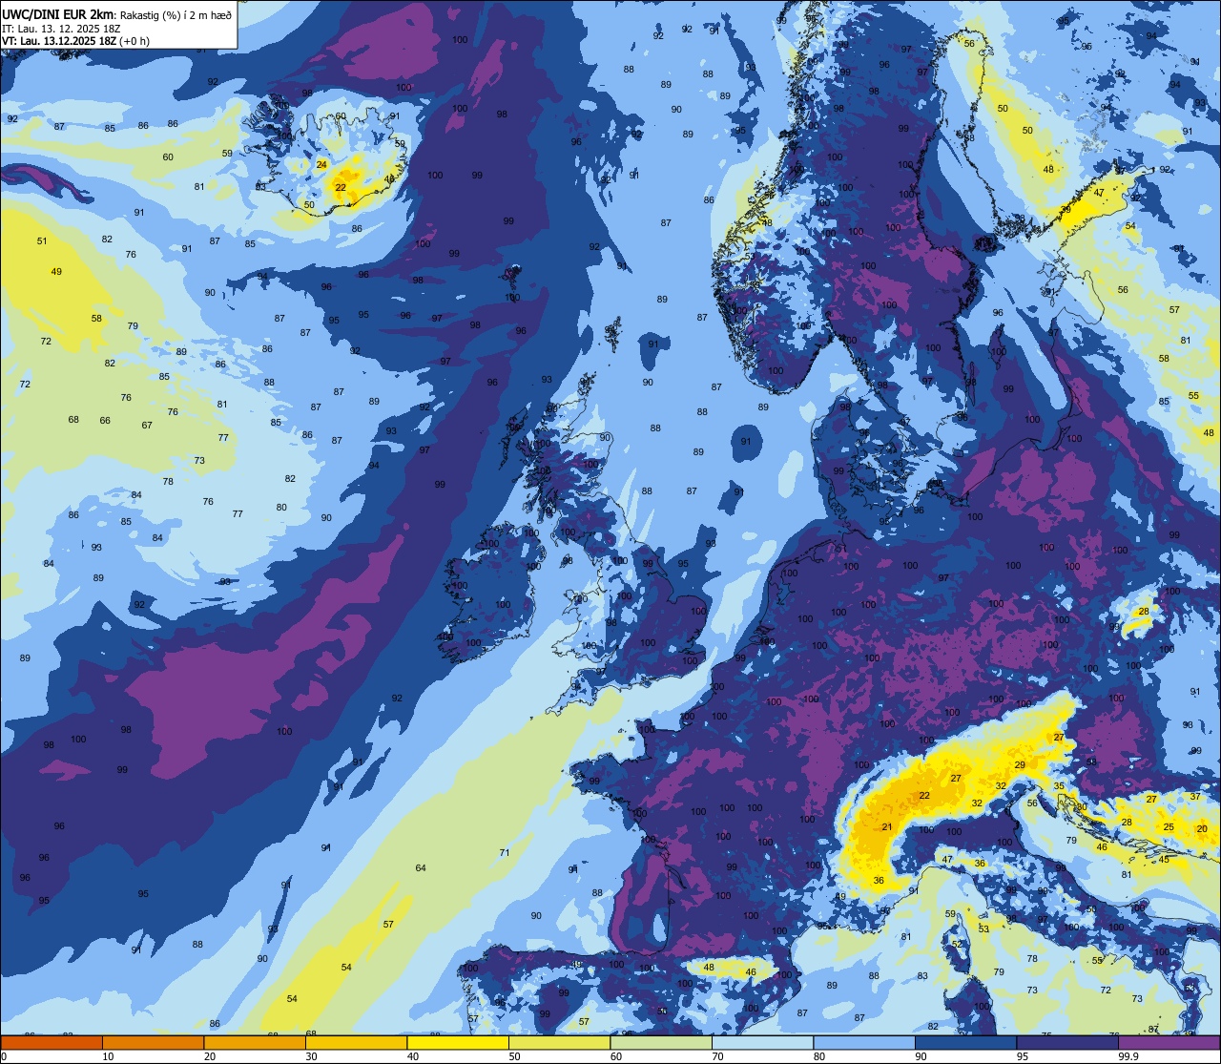1221x1064 pixels.
Task: Click the "71" value over Bay of Biscay
Action: (x=505, y=852)
